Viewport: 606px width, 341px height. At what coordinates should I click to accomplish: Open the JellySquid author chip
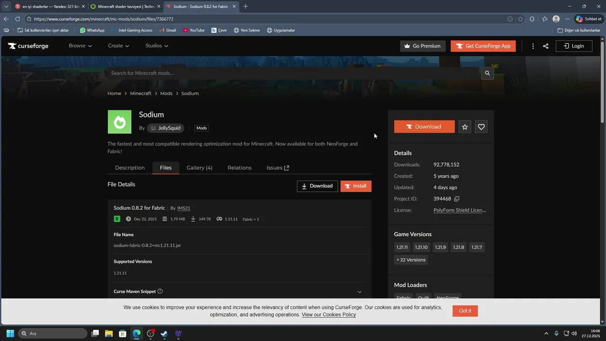(166, 128)
